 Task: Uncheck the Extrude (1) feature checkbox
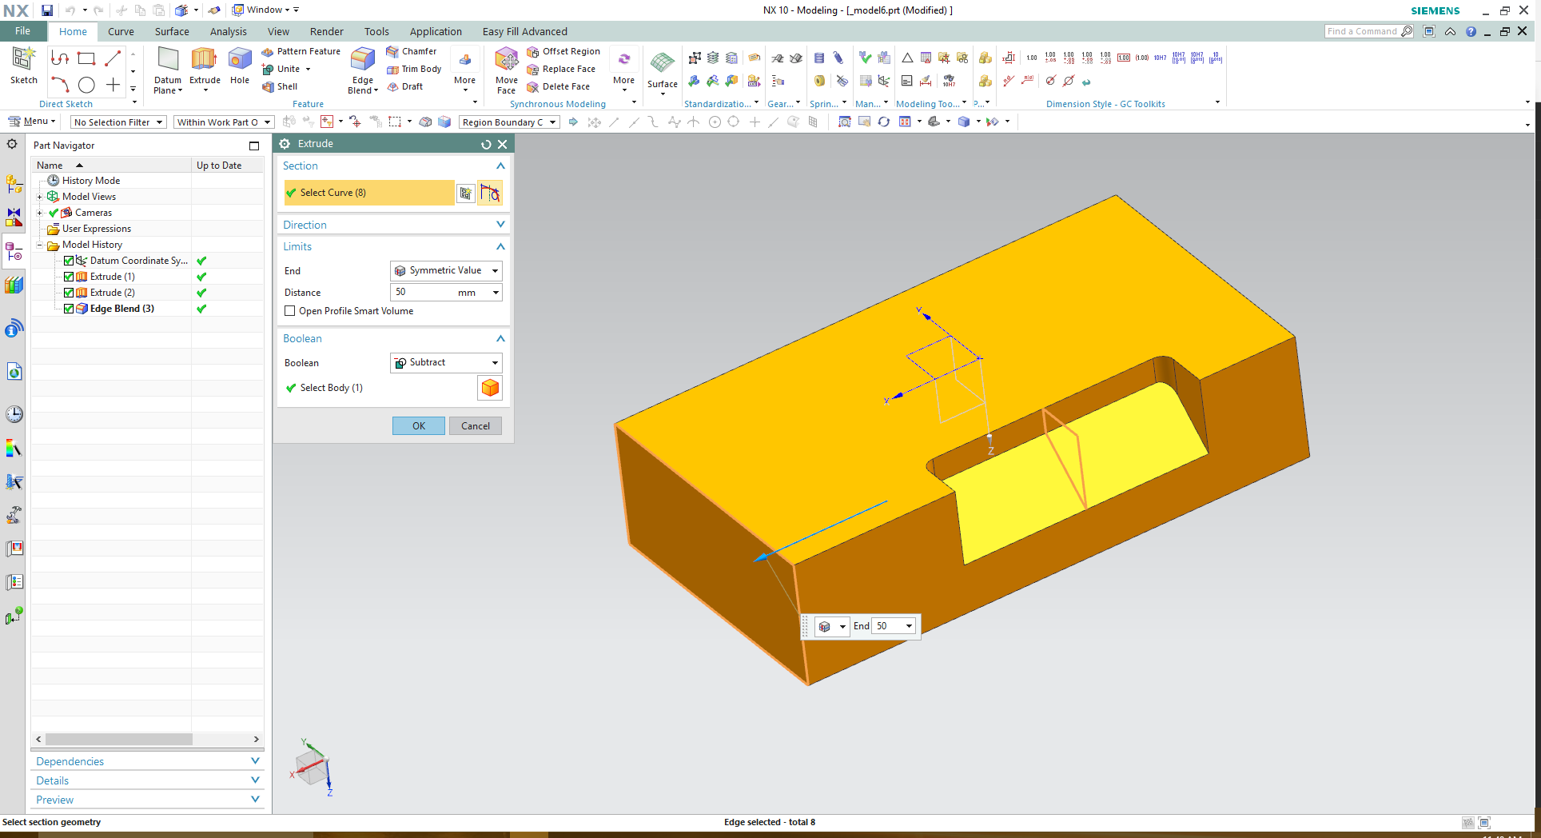(69, 277)
